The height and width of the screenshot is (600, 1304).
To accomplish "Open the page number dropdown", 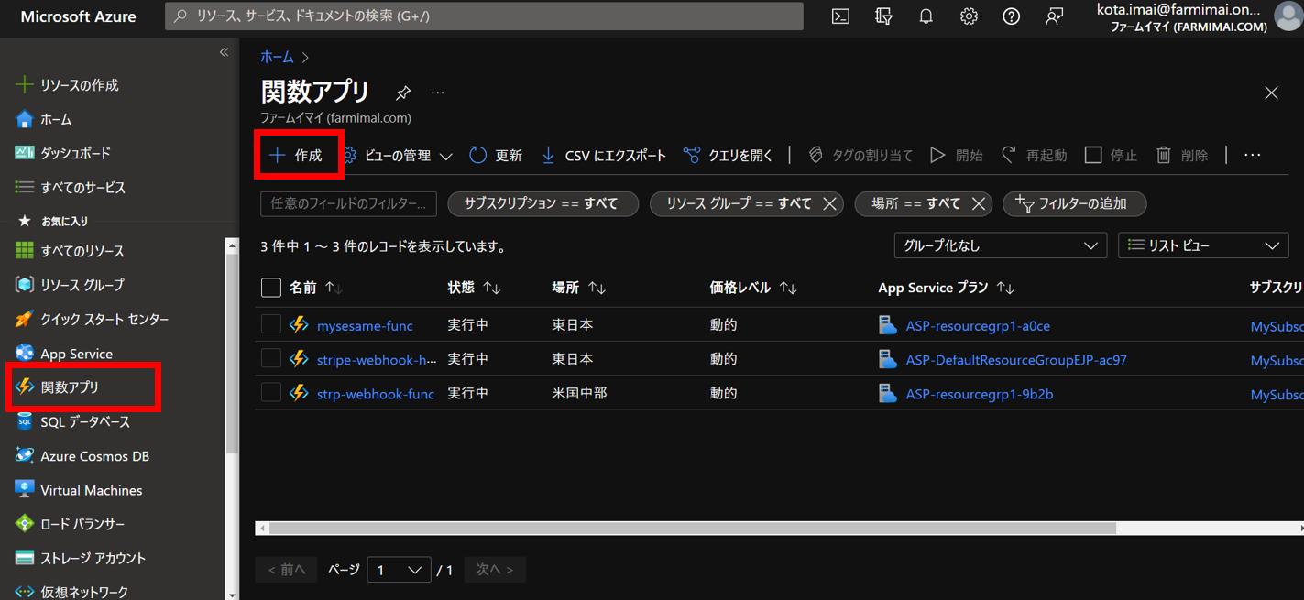I will point(399,570).
